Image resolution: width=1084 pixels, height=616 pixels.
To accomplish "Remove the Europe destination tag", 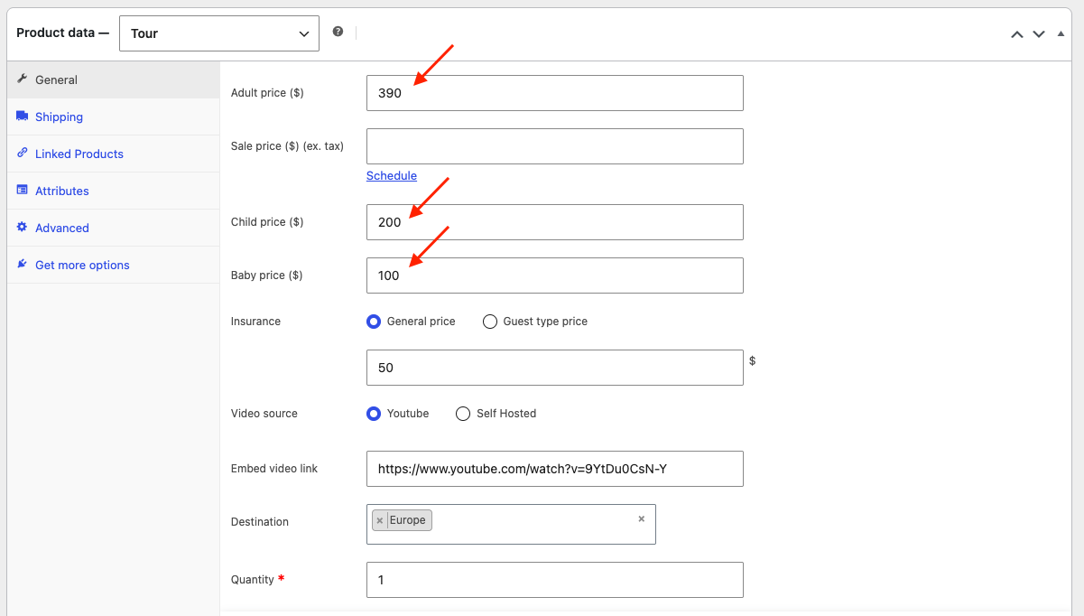I will tap(380, 520).
